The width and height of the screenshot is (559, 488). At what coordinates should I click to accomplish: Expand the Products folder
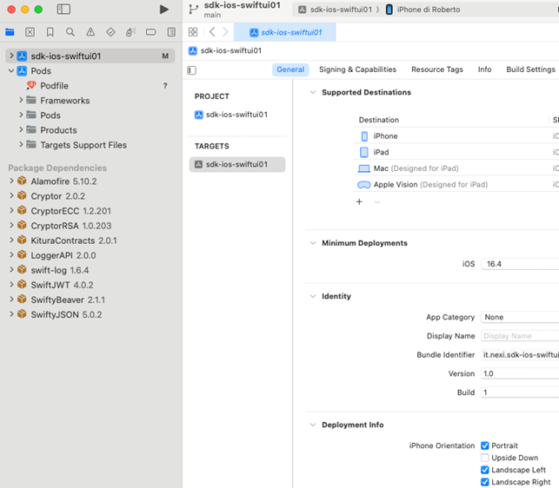(21, 129)
